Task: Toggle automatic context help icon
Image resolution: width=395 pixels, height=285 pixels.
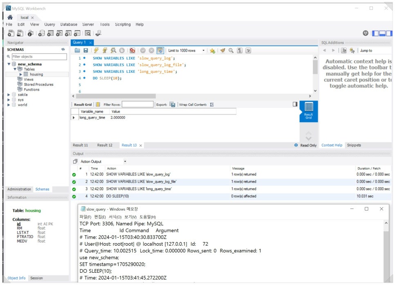Action: click(352, 50)
